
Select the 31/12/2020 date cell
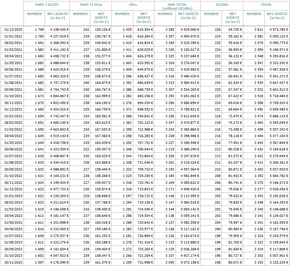[12, 30]
